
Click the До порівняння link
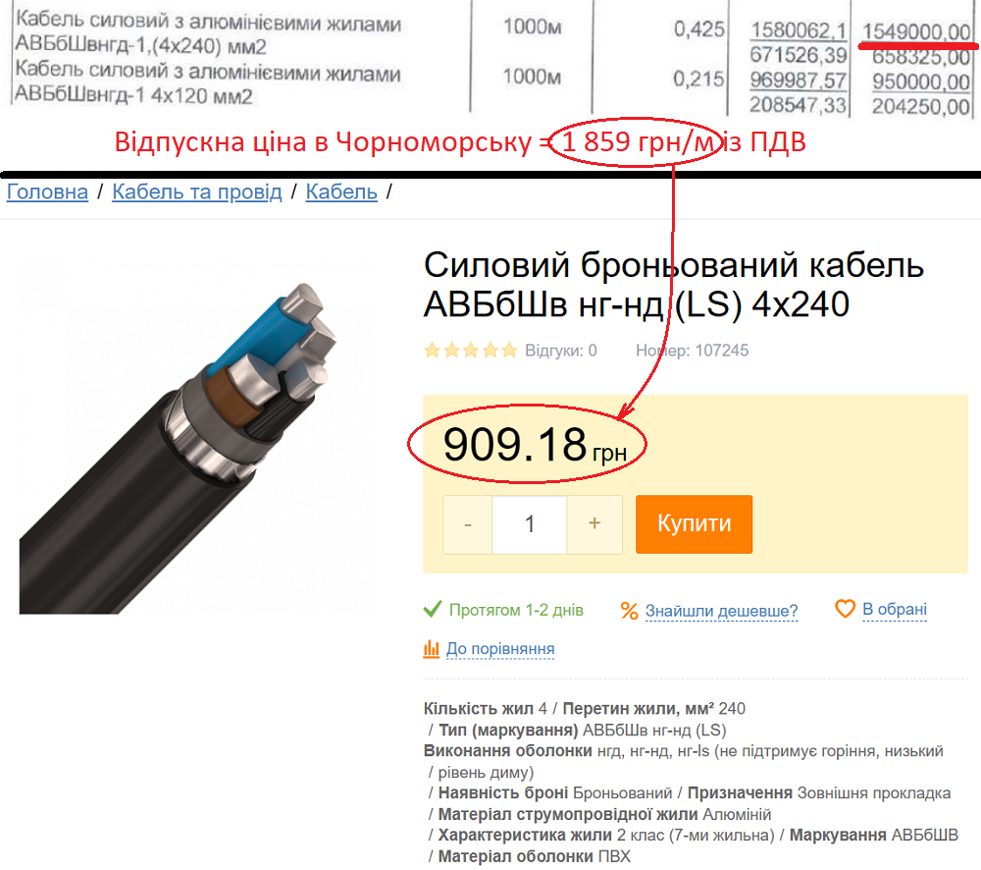[x=500, y=649]
